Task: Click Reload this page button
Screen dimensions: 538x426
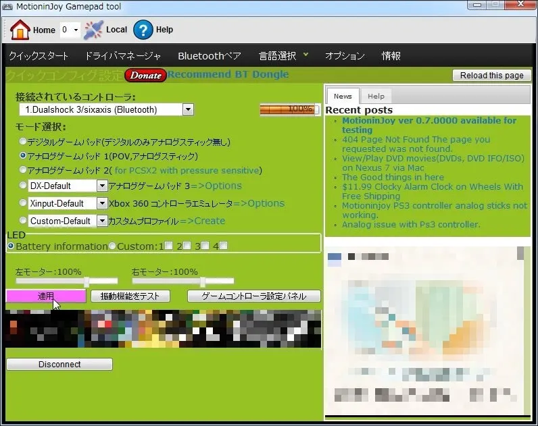Action: pyautogui.click(x=491, y=76)
